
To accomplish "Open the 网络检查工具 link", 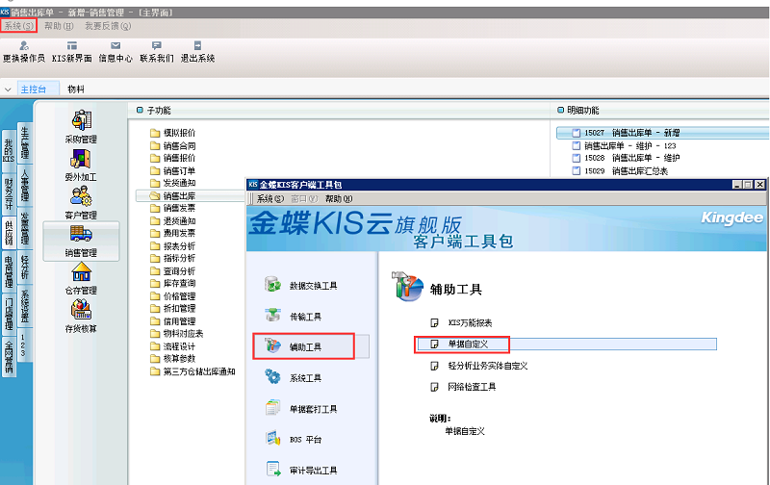I will click(472, 387).
